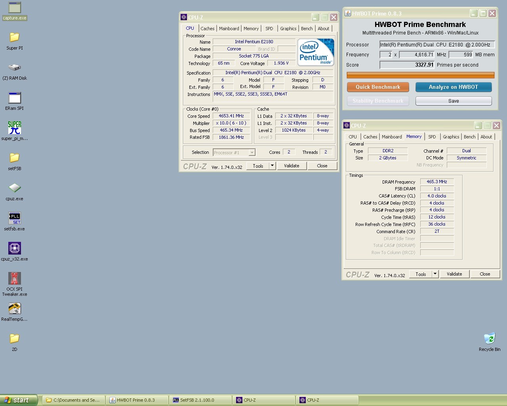Open Graphics tab in lower CPU-Z window
This screenshot has height=406, width=507.
451,137
